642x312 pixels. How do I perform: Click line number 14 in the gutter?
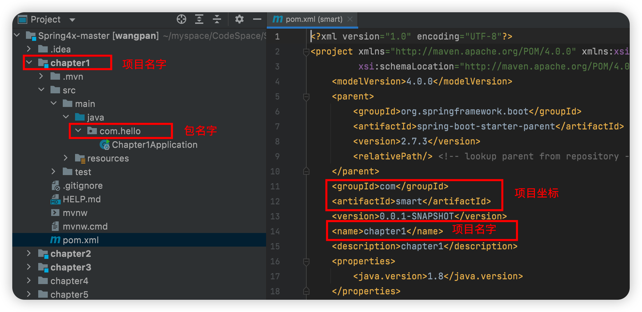tap(275, 231)
